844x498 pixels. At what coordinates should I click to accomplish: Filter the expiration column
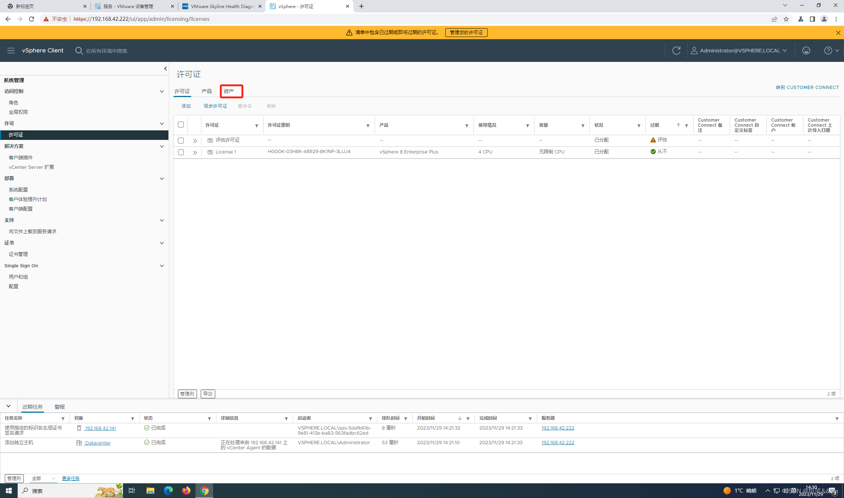pyautogui.click(x=687, y=126)
